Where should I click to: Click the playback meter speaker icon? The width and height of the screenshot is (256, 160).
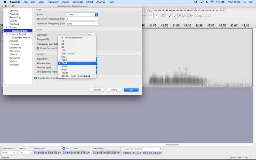point(148,10)
